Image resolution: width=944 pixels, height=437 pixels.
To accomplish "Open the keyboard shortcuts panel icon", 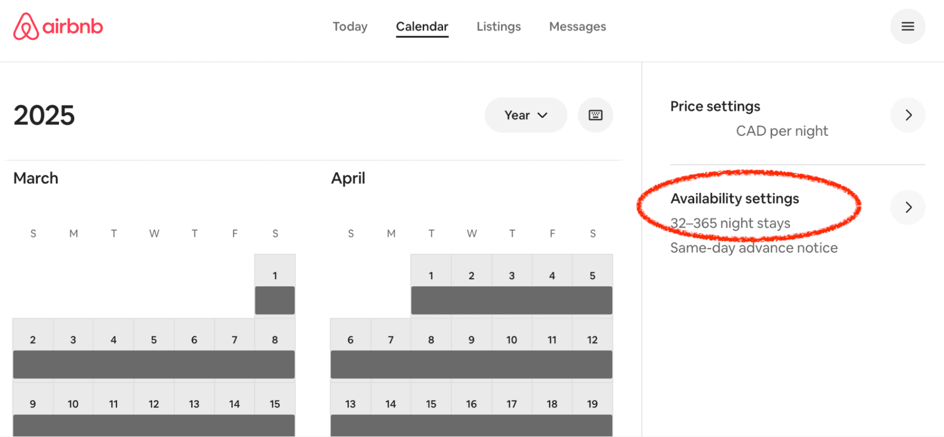I will [595, 115].
